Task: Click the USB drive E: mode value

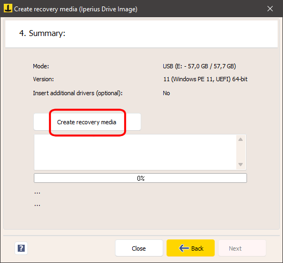Action: (x=199, y=66)
